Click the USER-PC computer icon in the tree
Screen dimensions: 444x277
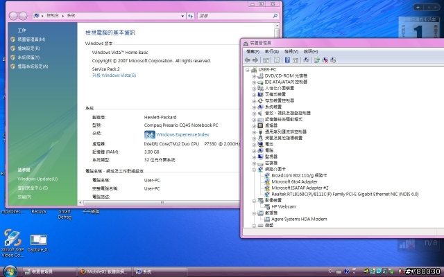(x=254, y=69)
